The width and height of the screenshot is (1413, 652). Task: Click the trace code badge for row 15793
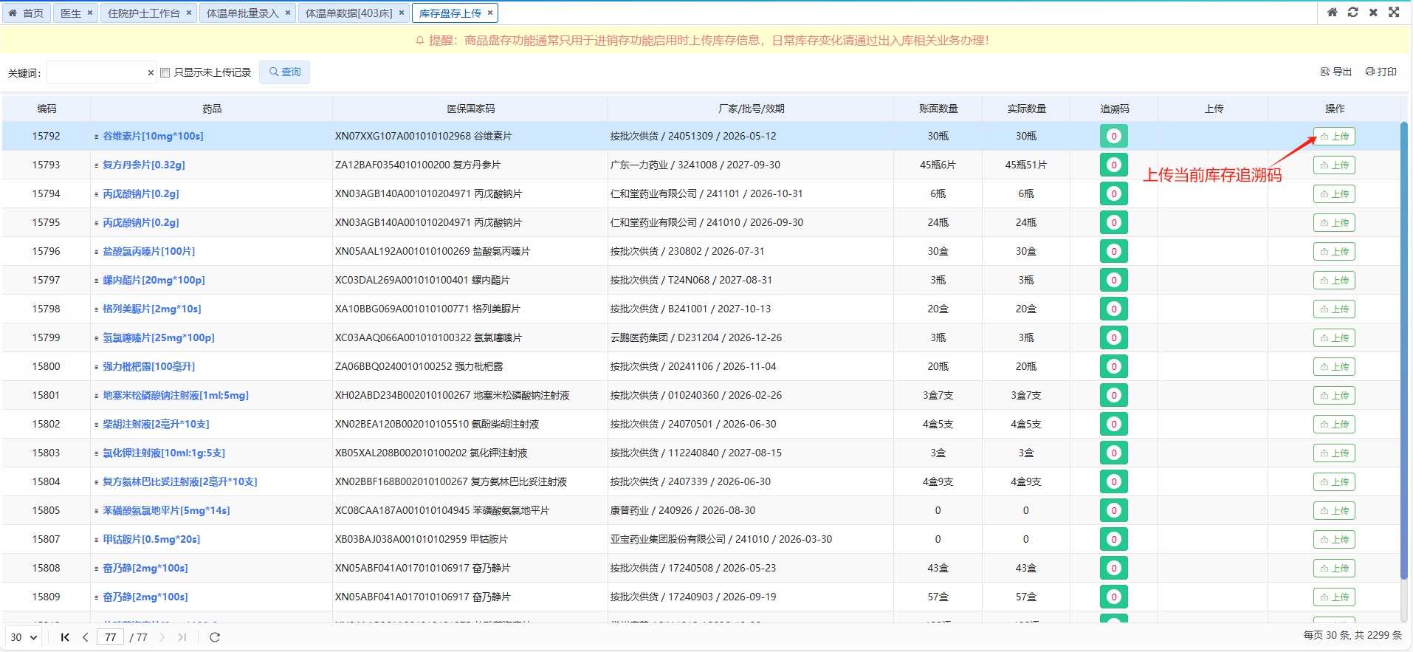[1113, 165]
